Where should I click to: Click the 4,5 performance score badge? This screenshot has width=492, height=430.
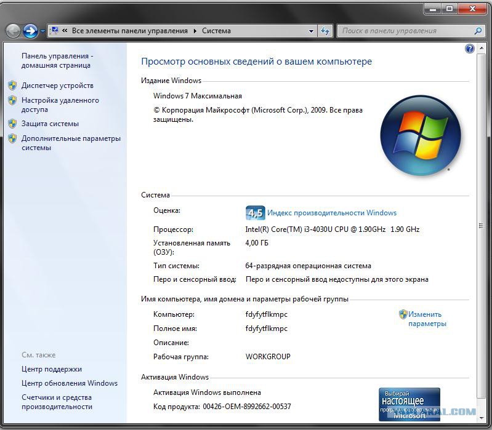tap(255, 213)
